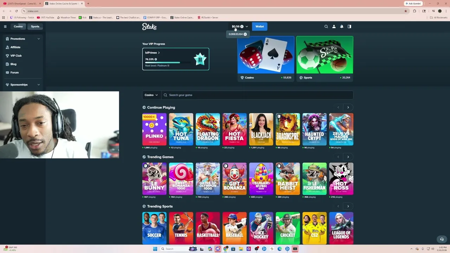Show next Trending Games
The height and width of the screenshot is (253, 450).
pyautogui.click(x=348, y=157)
